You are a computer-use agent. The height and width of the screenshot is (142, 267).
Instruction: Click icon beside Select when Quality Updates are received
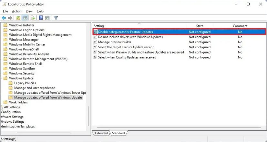pyautogui.click(x=95, y=57)
